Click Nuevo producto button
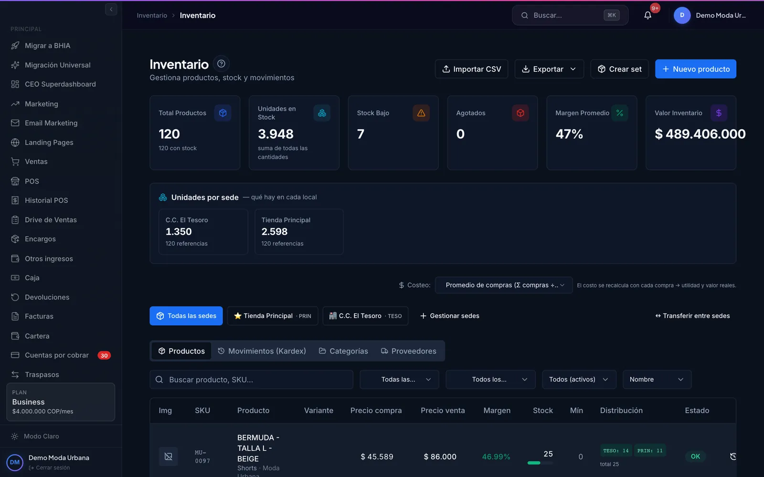This screenshot has height=477, width=764. pyautogui.click(x=696, y=69)
